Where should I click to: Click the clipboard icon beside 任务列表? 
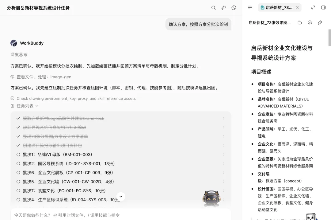pos(13,106)
